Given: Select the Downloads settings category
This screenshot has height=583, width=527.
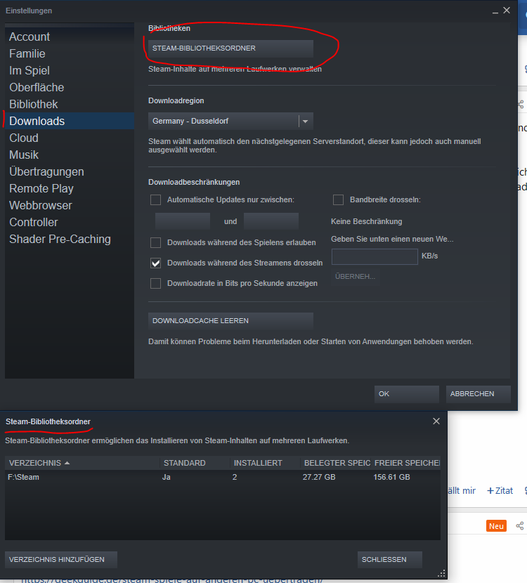Looking at the screenshot, I should (x=69, y=121).
